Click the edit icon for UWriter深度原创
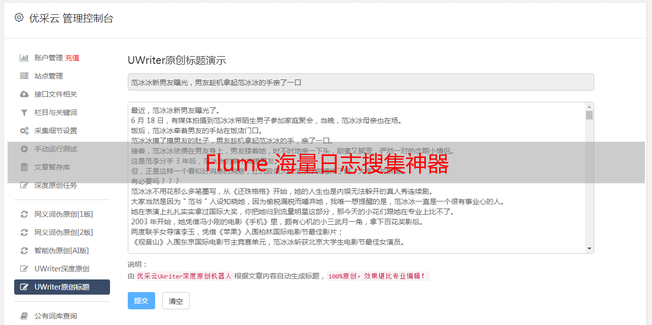The image size is (652, 325). click(x=24, y=269)
